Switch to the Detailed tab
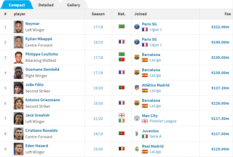Image resolution: width=233 pixels, height=157 pixels. (46, 5)
